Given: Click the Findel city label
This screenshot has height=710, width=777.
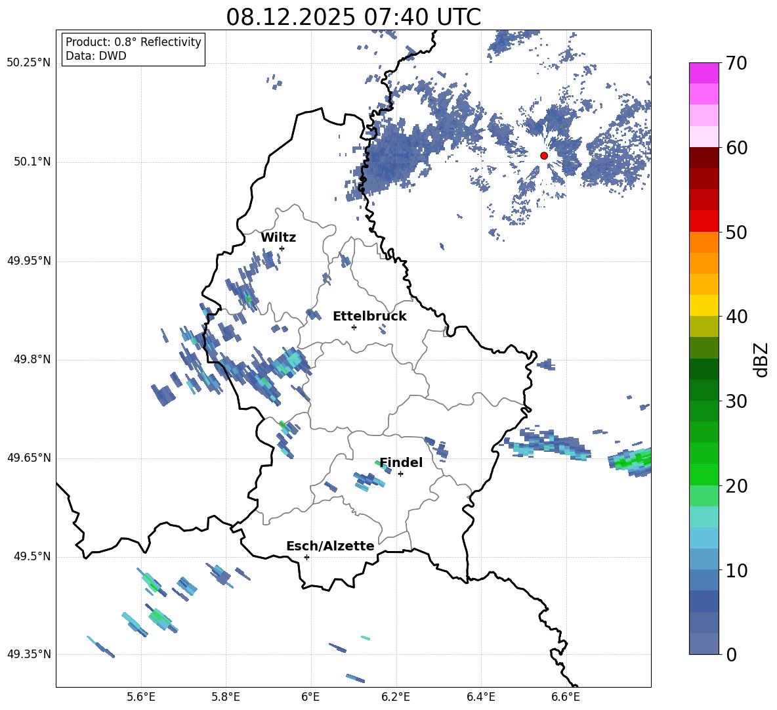Looking at the screenshot, I should click(401, 462).
